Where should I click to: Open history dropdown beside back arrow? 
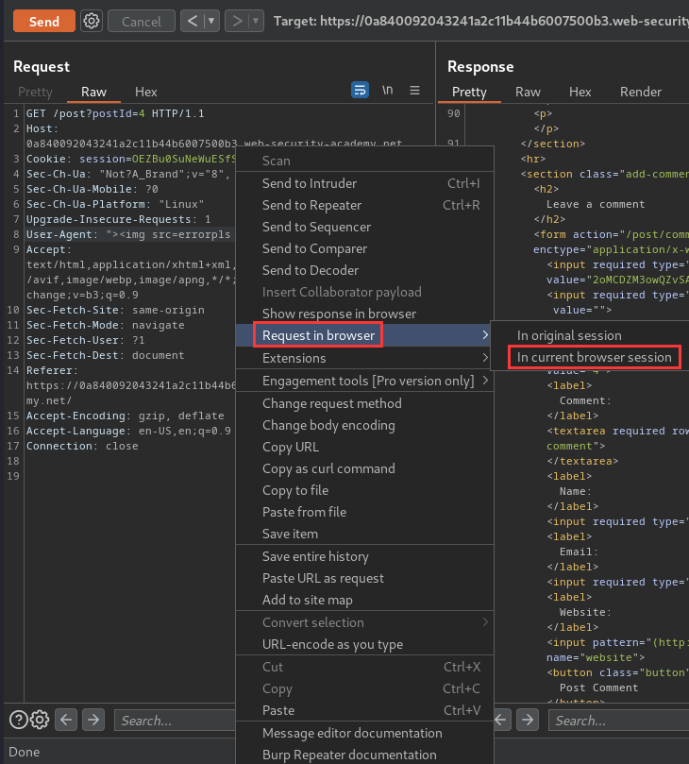(x=211, y=21)
